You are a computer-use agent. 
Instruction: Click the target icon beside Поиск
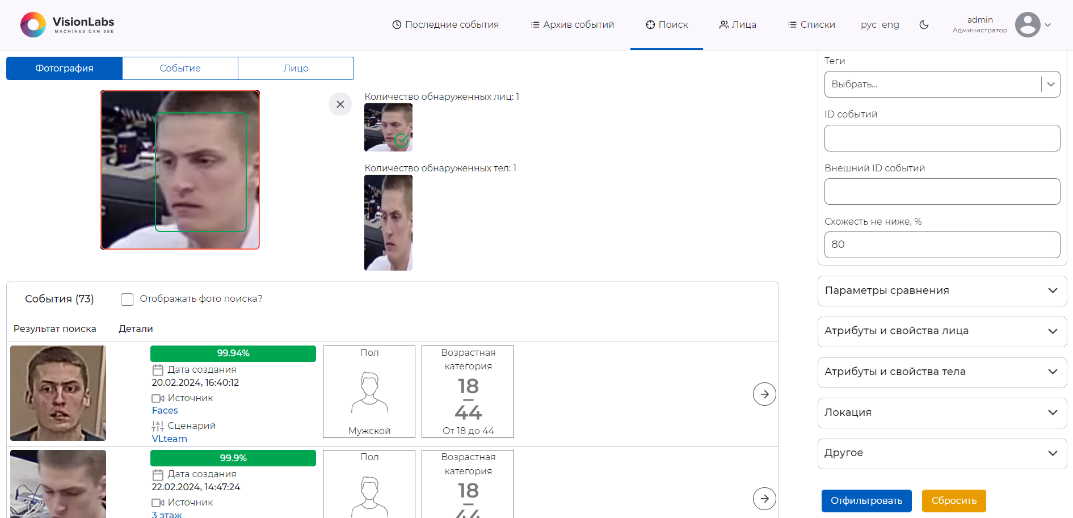[x=650, y=25]
